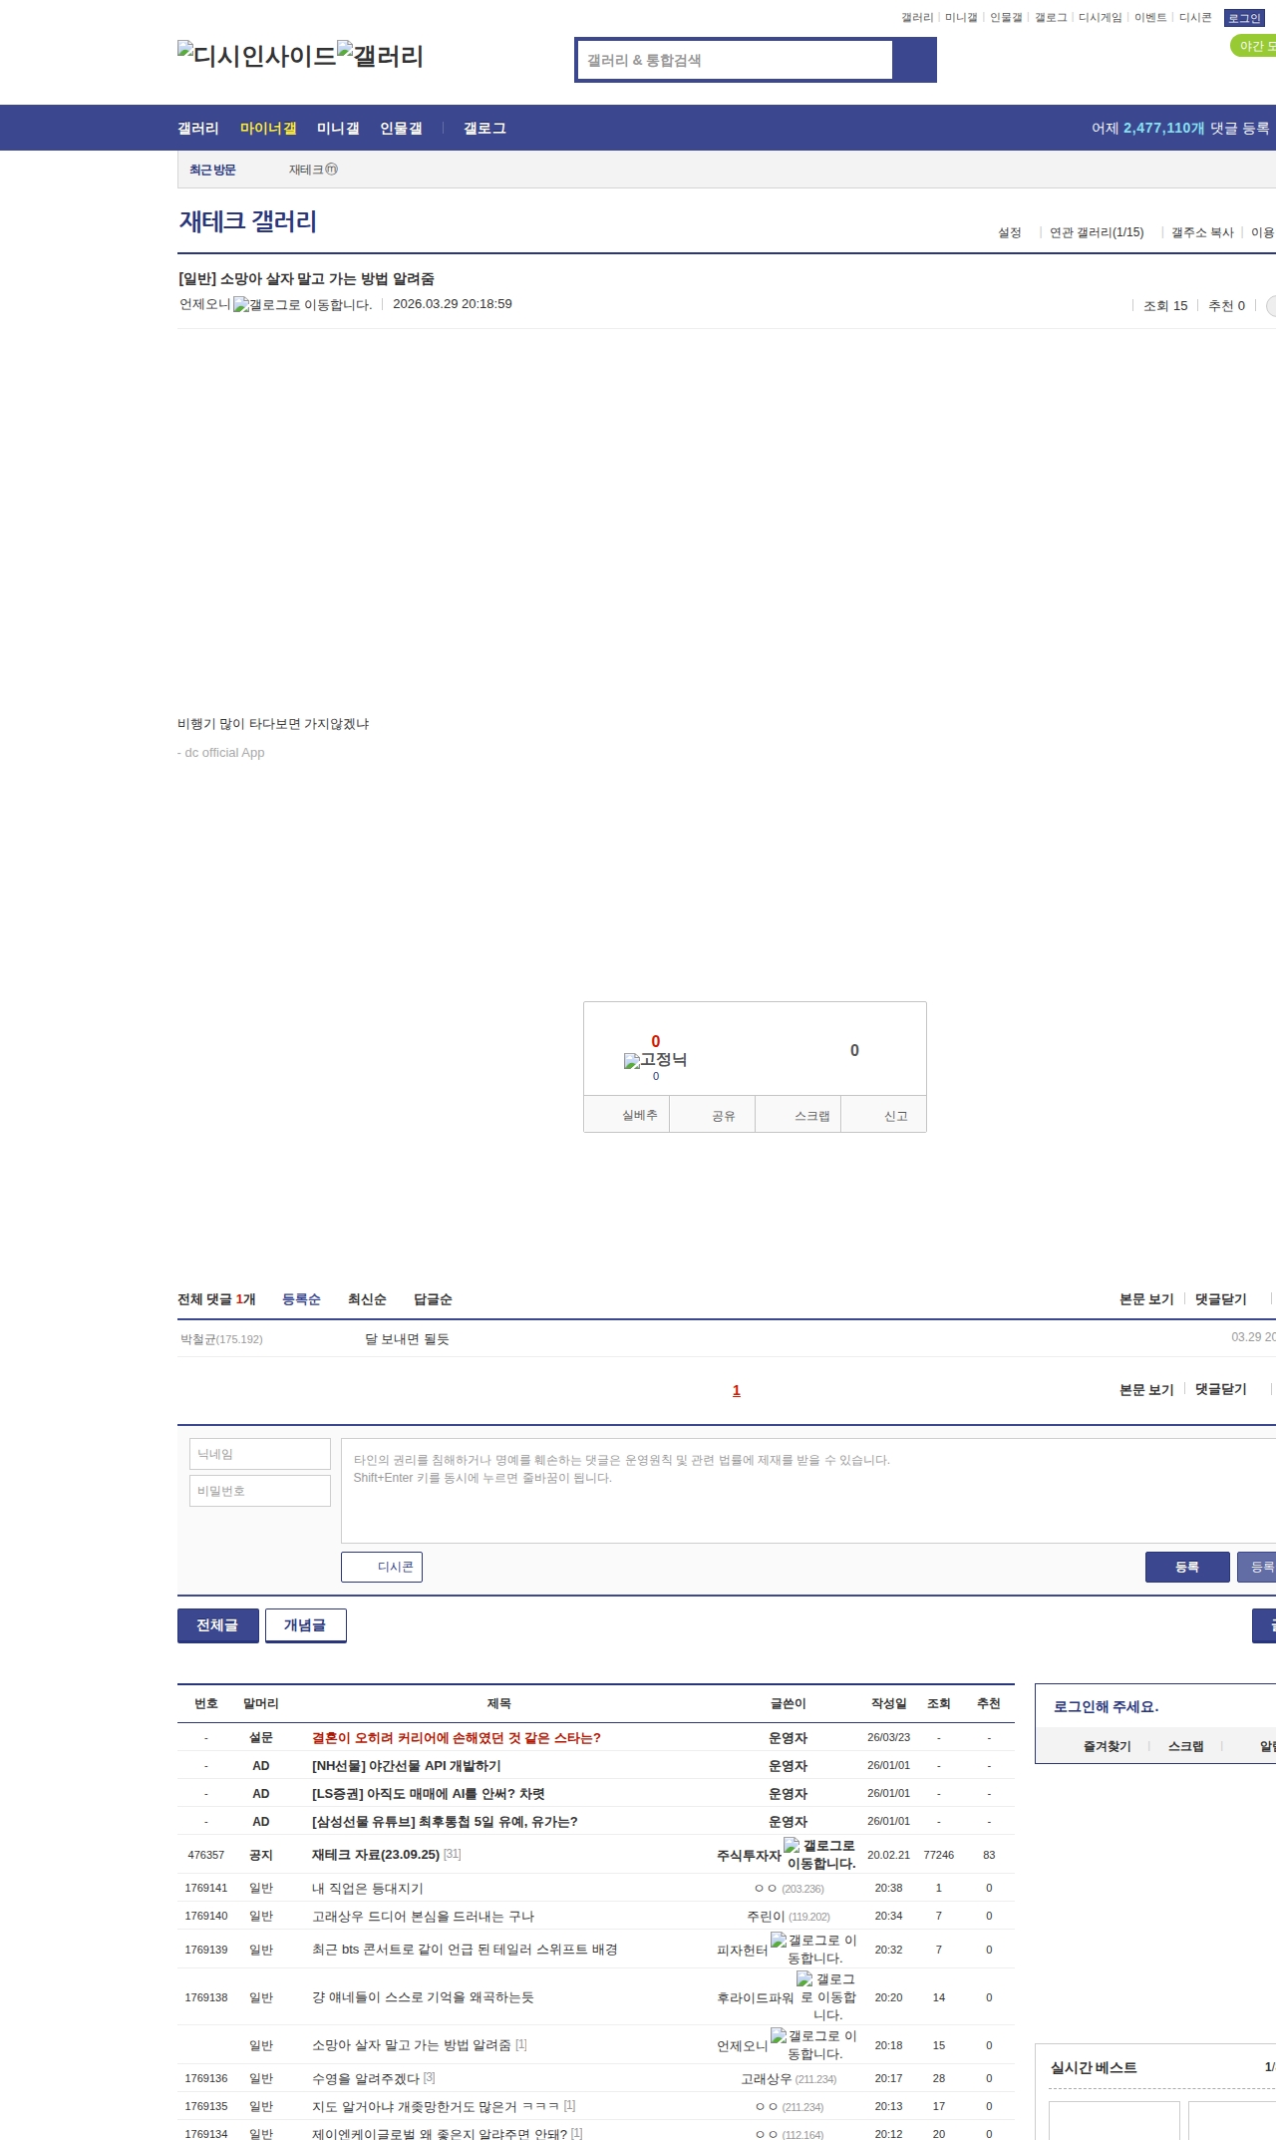Click the 디시인사이드 logo image
1276x2140 pixels.
[257, 56]
